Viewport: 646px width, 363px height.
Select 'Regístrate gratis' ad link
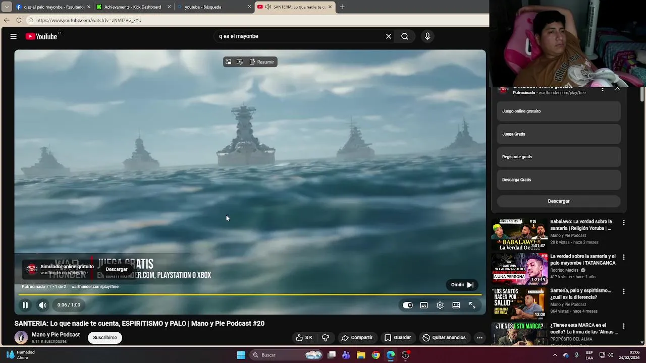tap(559, 157)
